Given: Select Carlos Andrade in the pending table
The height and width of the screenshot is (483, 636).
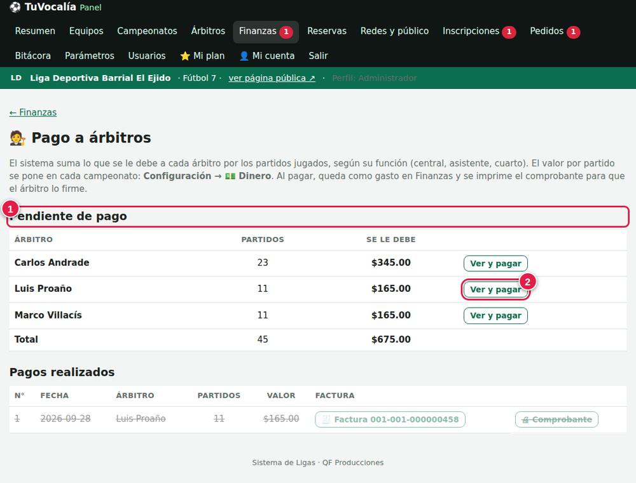Looking at the screenshot, I should click(x=52, y=262).
